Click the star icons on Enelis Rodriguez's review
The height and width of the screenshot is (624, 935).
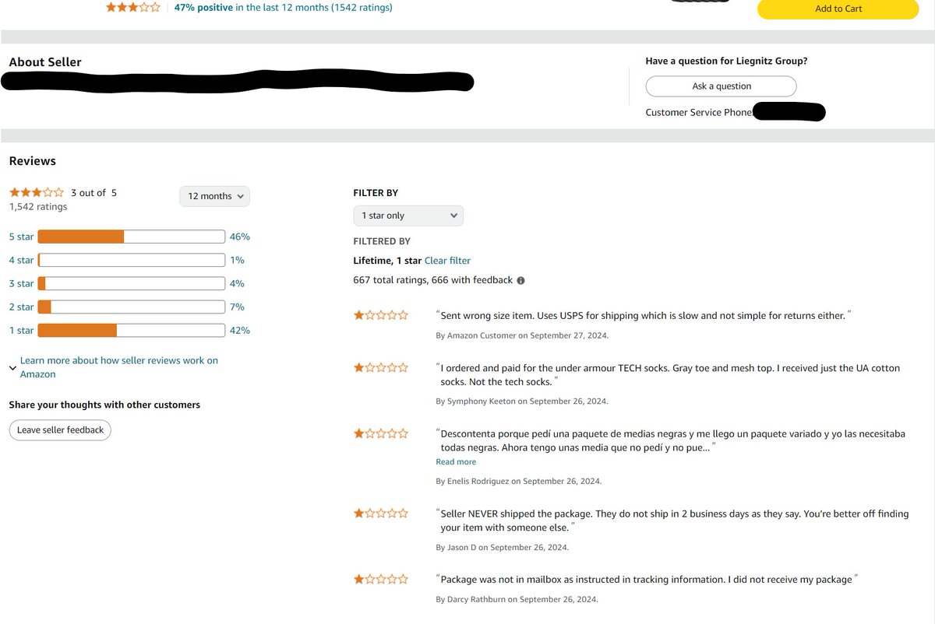[381, 433]
